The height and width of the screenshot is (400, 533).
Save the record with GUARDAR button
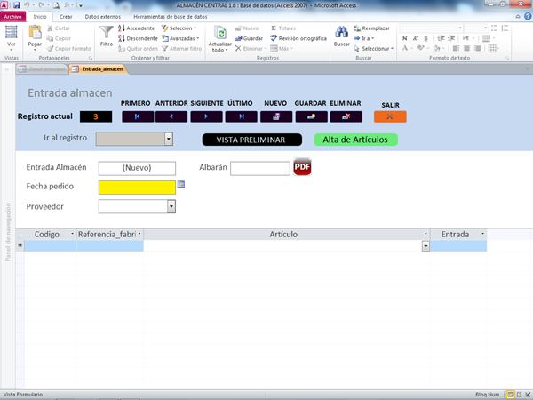click(x=311, y=116)
